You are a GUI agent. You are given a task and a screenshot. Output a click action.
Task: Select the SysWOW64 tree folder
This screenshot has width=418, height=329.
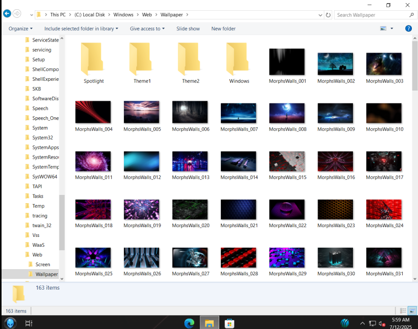click(x=45, y=177)
